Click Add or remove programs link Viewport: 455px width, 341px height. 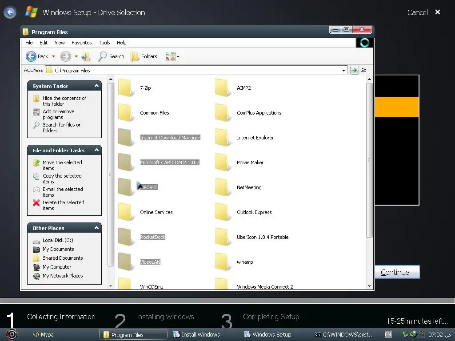point(58,114)
